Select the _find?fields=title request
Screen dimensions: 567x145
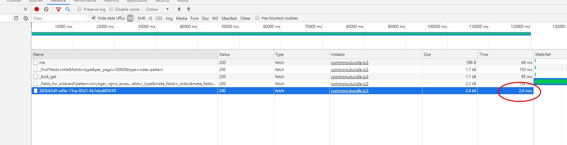[282, 70]
